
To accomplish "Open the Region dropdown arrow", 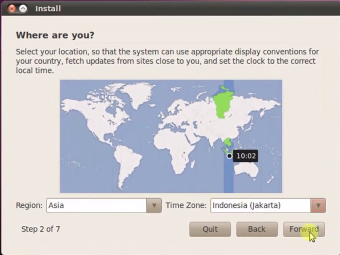I will 154,205.
